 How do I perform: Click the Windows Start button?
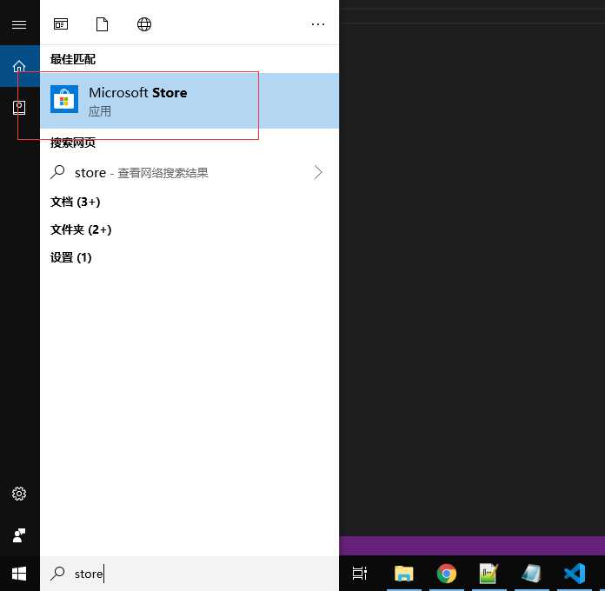click(x=19, y=574)
